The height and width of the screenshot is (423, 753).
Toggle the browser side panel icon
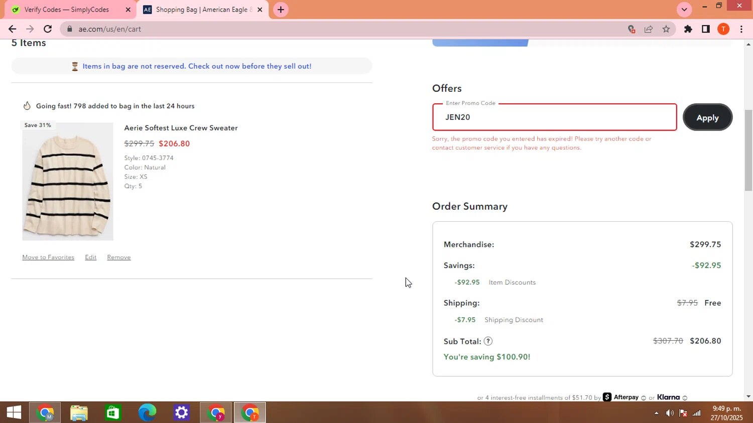[x=706, y=29]
